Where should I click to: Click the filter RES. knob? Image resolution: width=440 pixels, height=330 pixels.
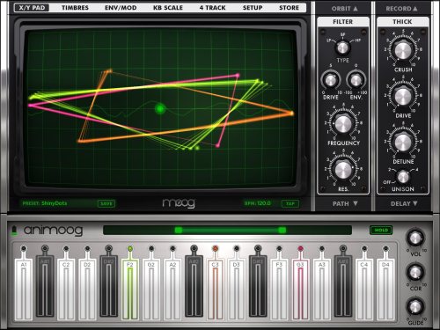(343, 169)
